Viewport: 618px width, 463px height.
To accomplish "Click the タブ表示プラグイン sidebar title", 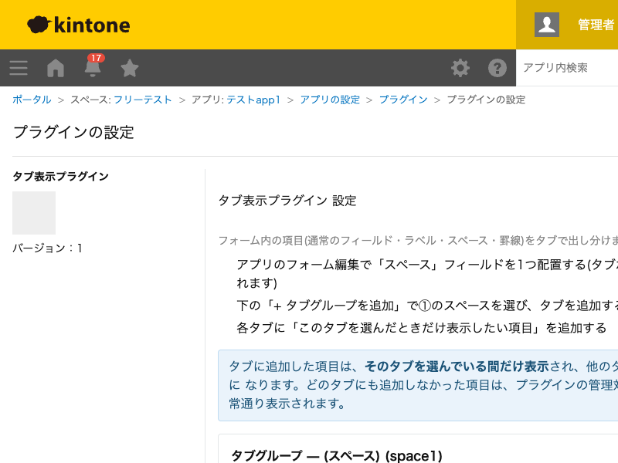I will pyautogui.click(x=61, y=176).
